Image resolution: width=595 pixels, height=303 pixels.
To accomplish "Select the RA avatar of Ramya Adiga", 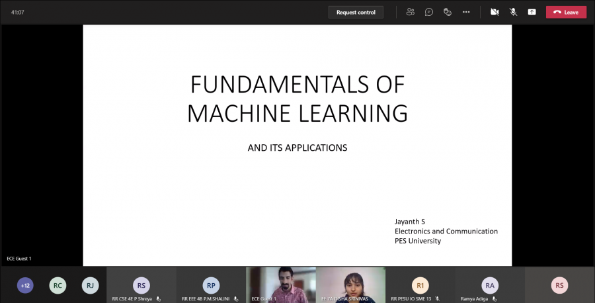I will [x=489, y=285].
